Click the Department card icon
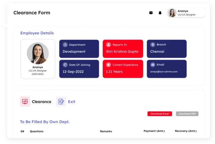 (x=65, y=45)
